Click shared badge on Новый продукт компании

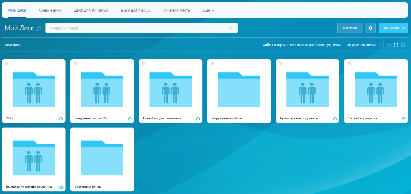pyautogui.click(x=198, y=119)
